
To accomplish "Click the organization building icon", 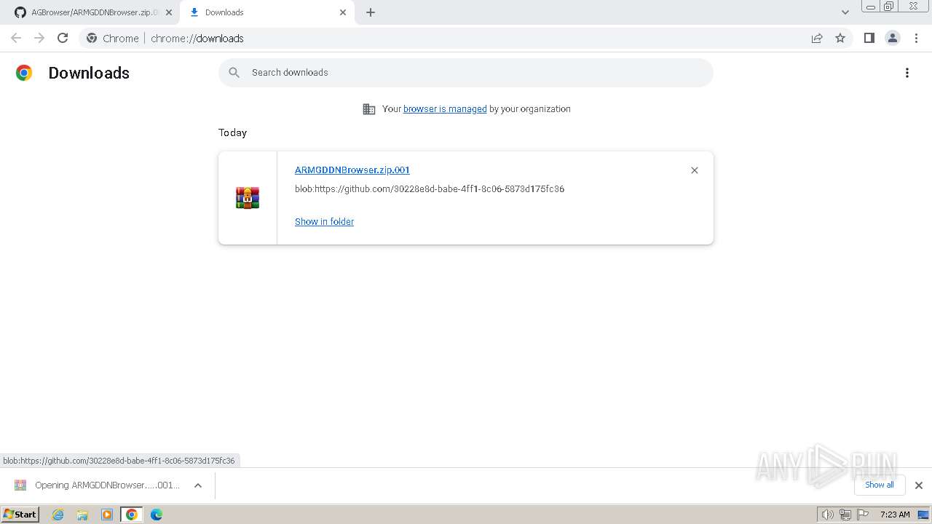I will [369, 109].
